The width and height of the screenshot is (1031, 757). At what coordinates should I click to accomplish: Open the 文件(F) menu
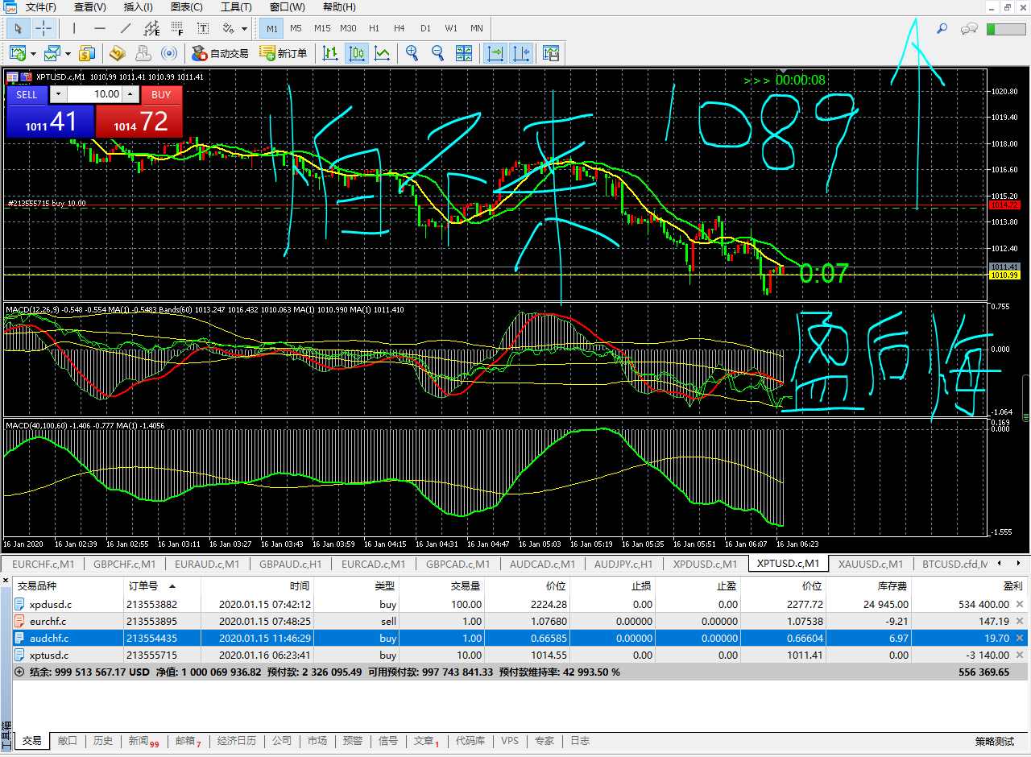click(x=41, y=7)
